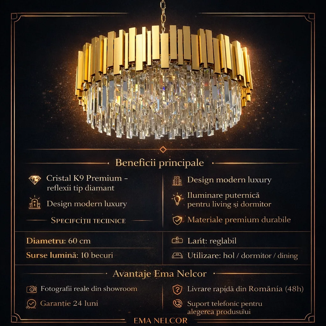Image resolution: width=326 pixels, height=326 pixels.
Task: Click the small diamond ornament under chandelier
Action: (x=163, y=149)
